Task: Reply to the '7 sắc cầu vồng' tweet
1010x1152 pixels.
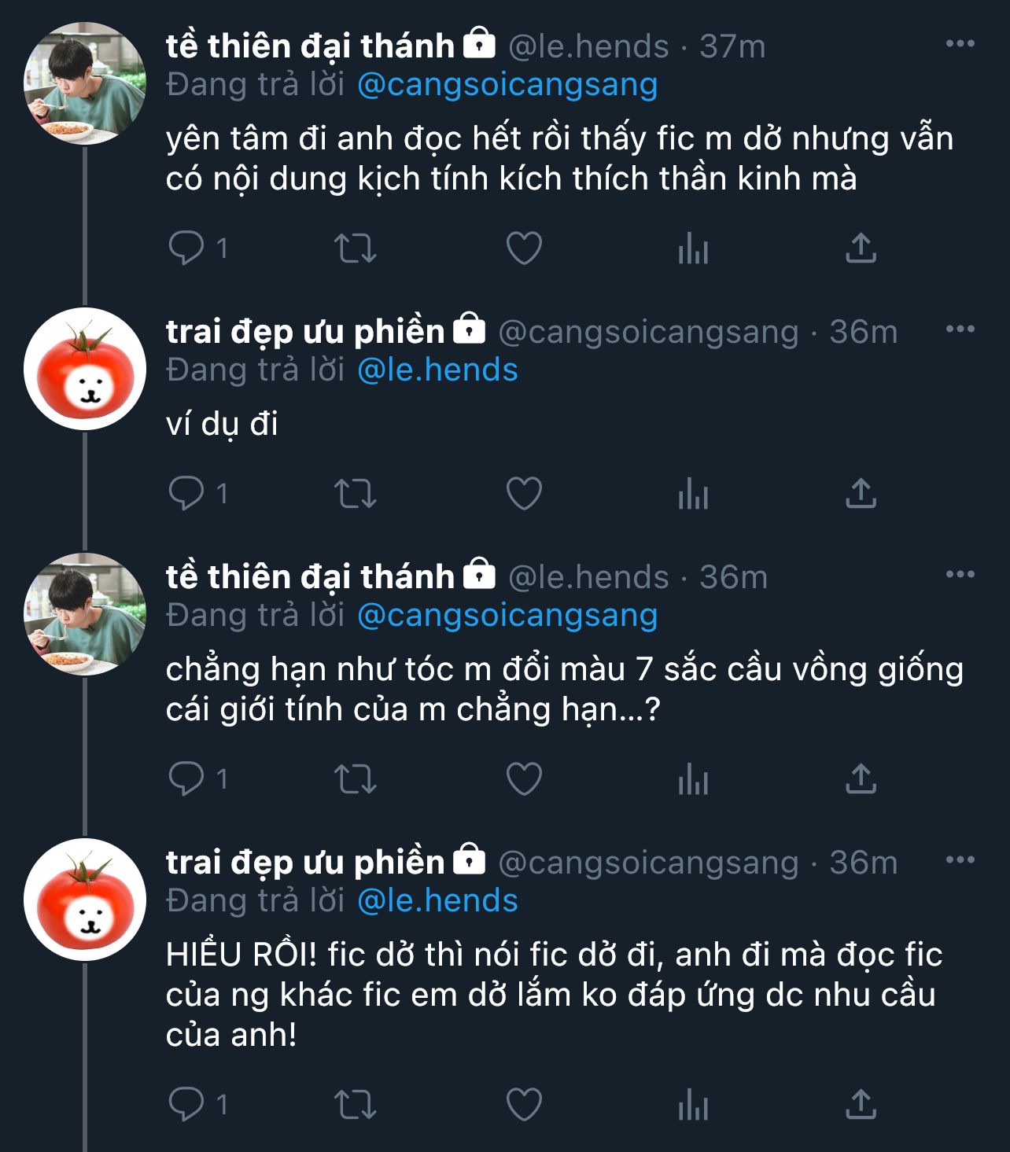Action: [x=187, y=779]
